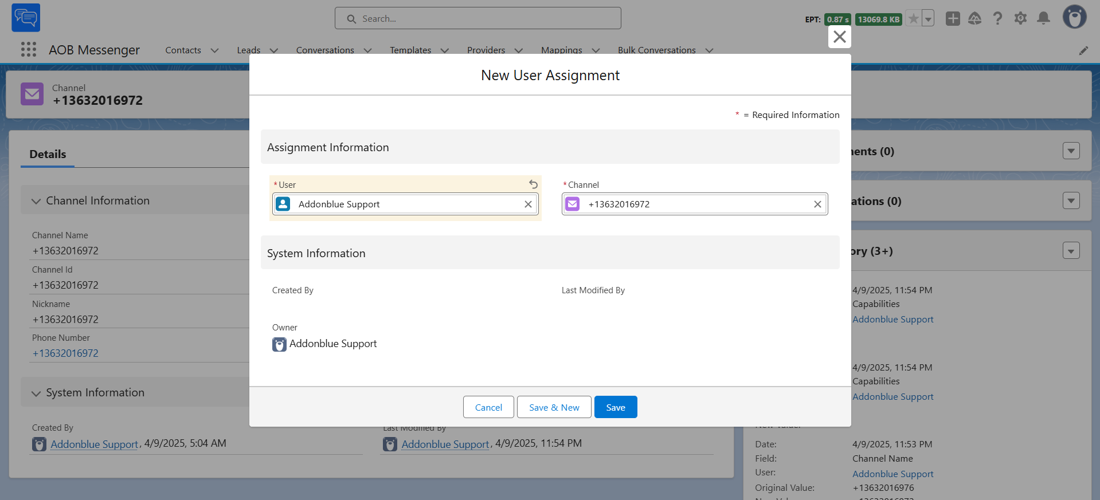
Task: Open Global Actions plus icon
Action: point(953,18)
